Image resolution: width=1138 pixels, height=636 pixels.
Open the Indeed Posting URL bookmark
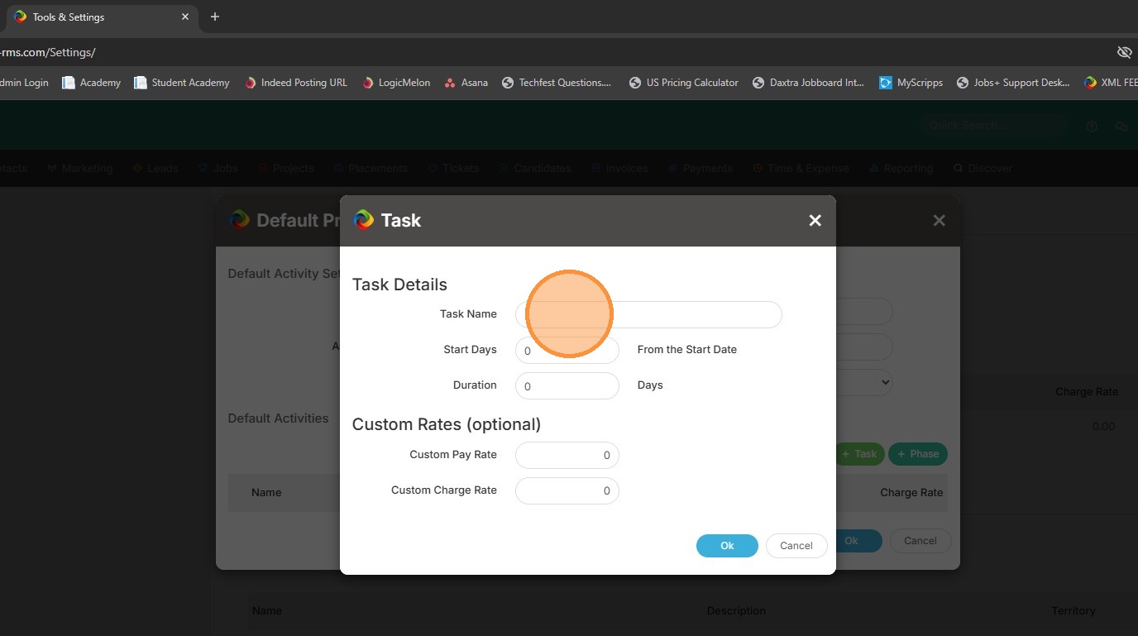[296, 83]
